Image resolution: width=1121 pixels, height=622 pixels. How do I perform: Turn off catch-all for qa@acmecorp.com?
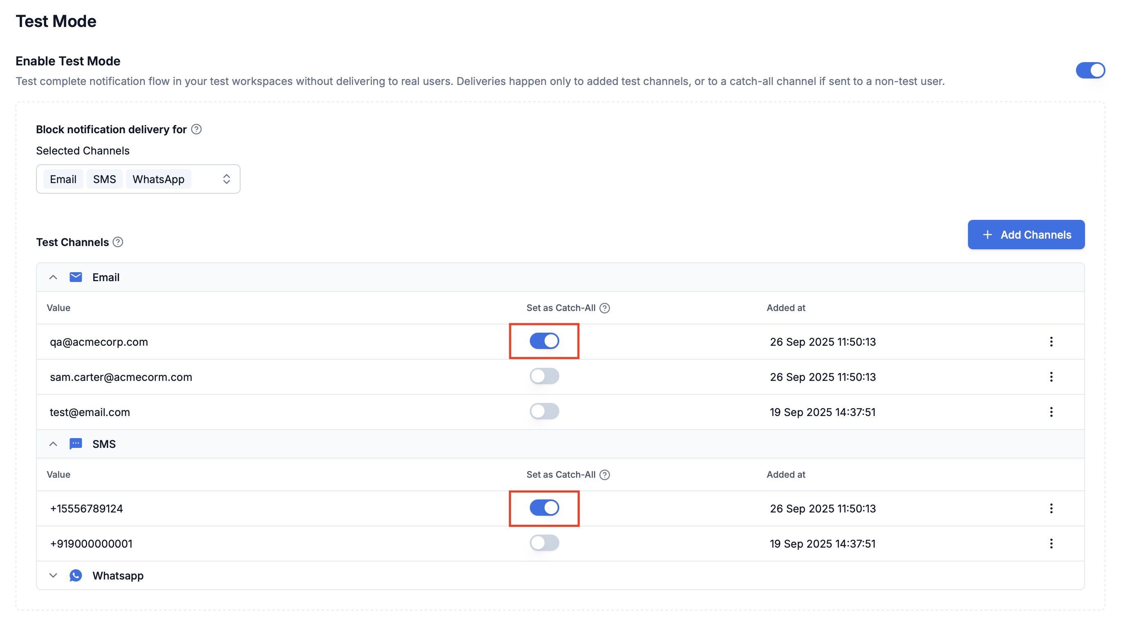(x=544, y=341)
